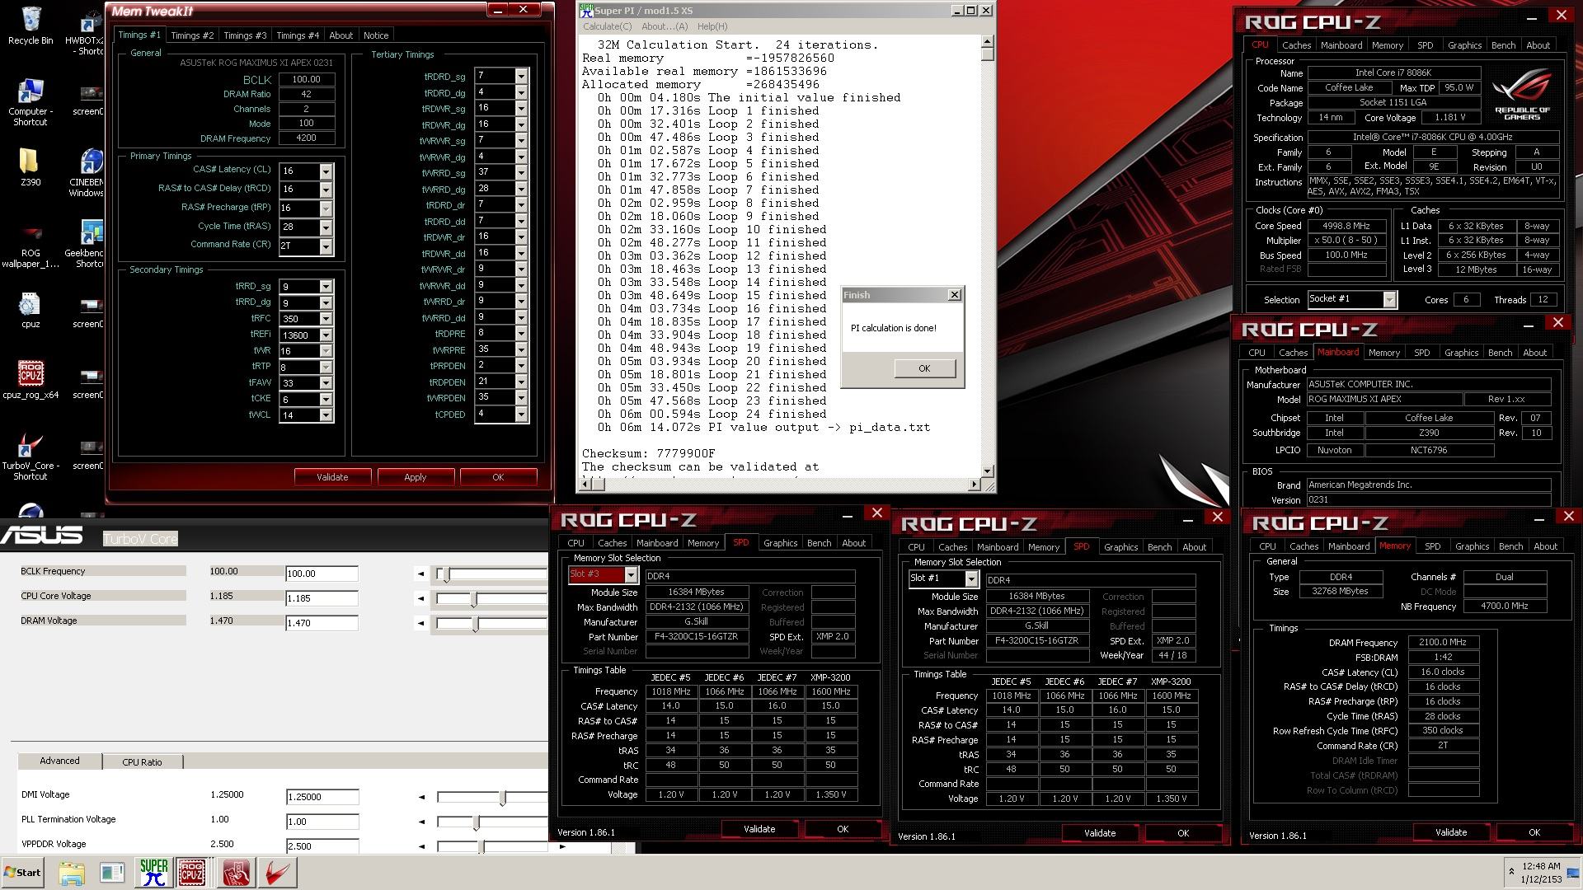Open tRFC dropdown in Secondary Timings
This screenshot has width=1583, height=890.
(x=326, y=319)
